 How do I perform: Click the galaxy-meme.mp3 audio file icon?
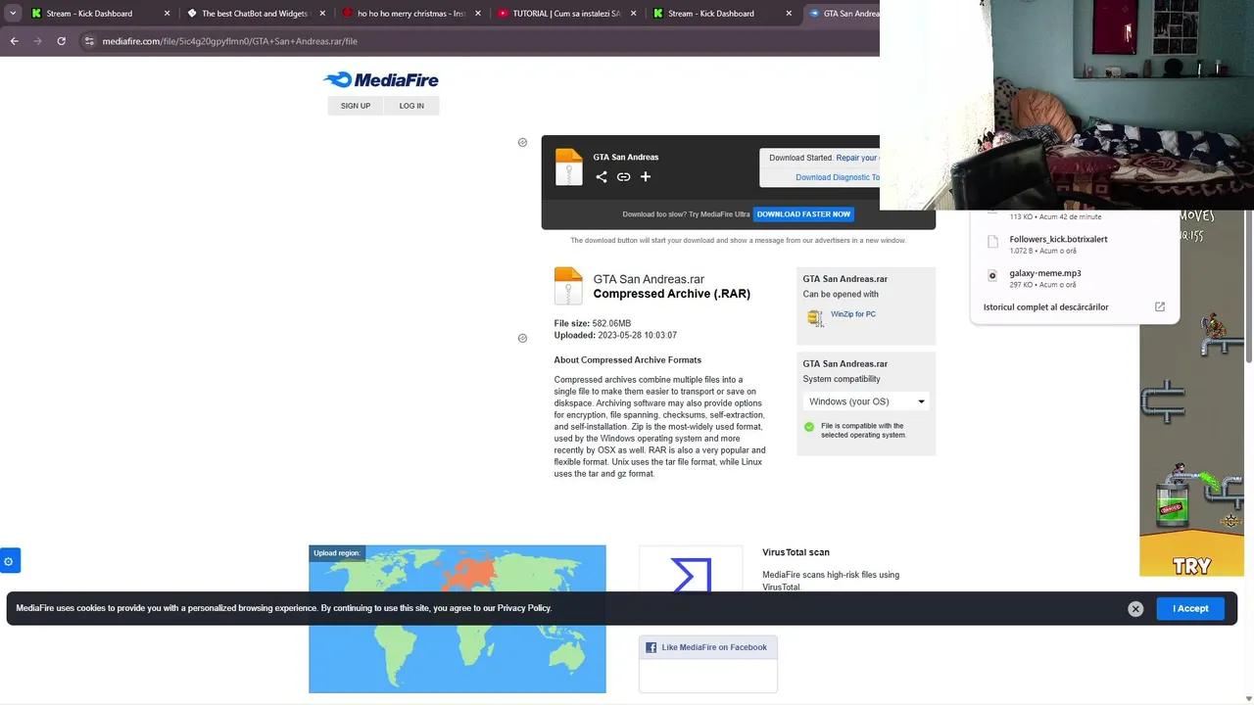tap(992, 276)
